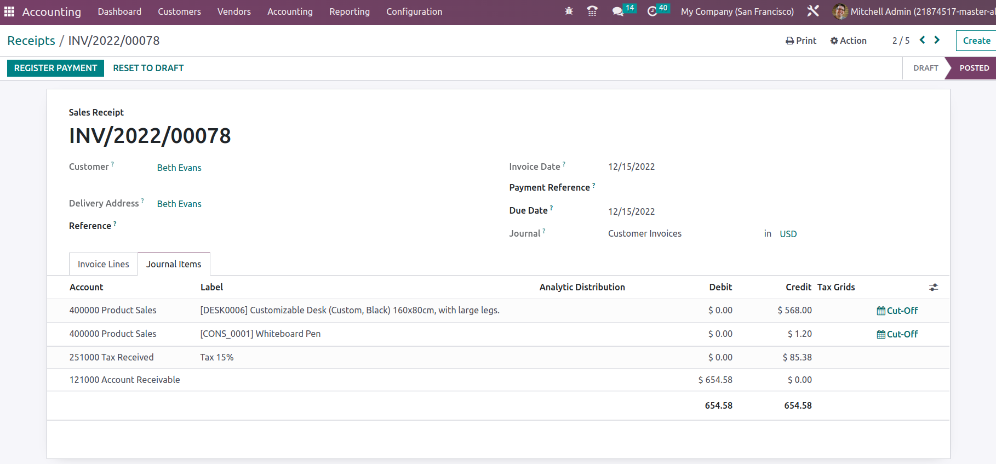Open the Accounting menu item
The image size is (996, 464).
click(290, 12)
